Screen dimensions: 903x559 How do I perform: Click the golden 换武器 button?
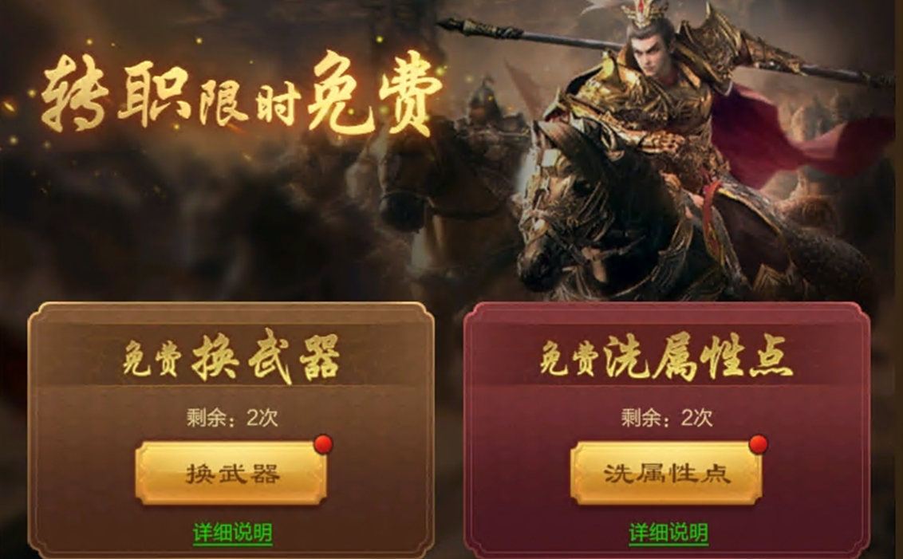[x=231, y=473]
